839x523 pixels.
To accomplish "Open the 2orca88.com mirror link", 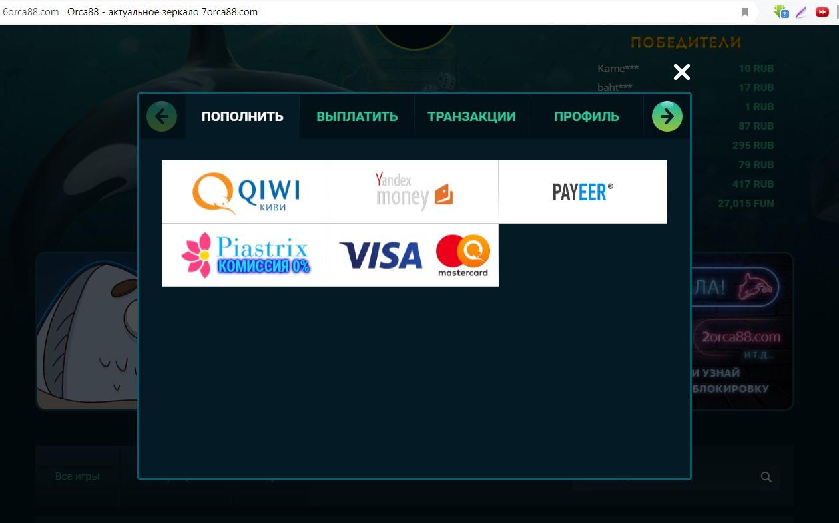I will [x=740, y=337].
